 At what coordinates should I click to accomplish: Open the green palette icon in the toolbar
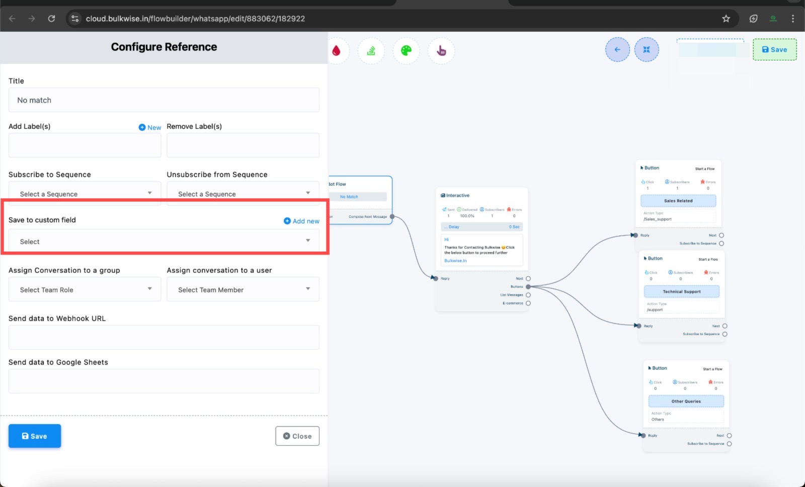(x=406, y=50)
